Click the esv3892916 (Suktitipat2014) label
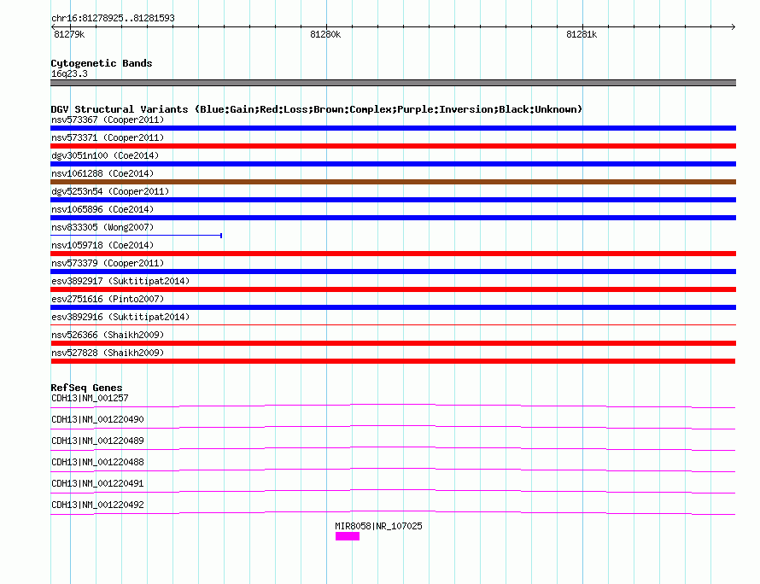The width and height of the screenshot is (760, 584). tap(120, 317)
